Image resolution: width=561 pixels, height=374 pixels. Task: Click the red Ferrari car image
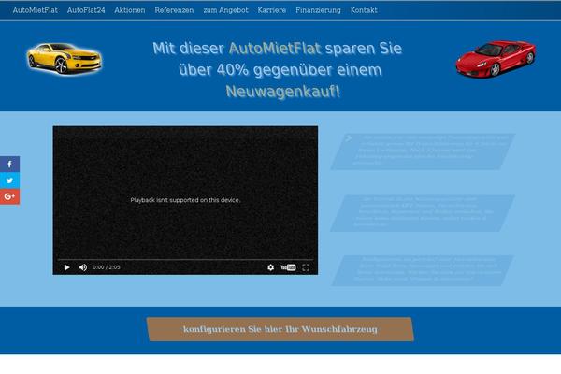496,58
